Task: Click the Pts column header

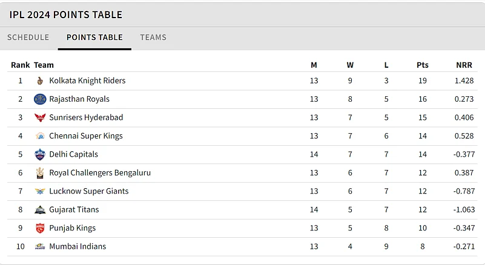Action: tap(423, 65)
